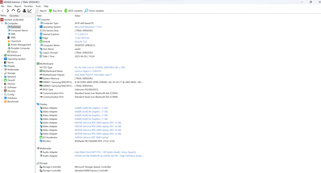Open the graph chart toolbar icon
This screenshot has width=321, height=173.
pyautogui.click(x=30, y=11)
